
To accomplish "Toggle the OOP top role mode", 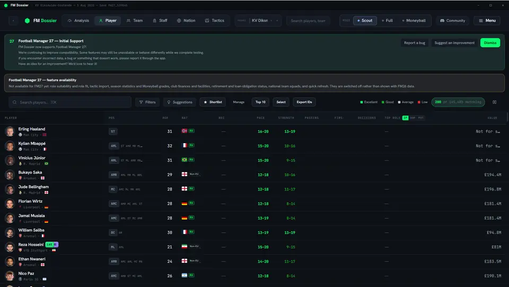I will (x=413, y=118).
